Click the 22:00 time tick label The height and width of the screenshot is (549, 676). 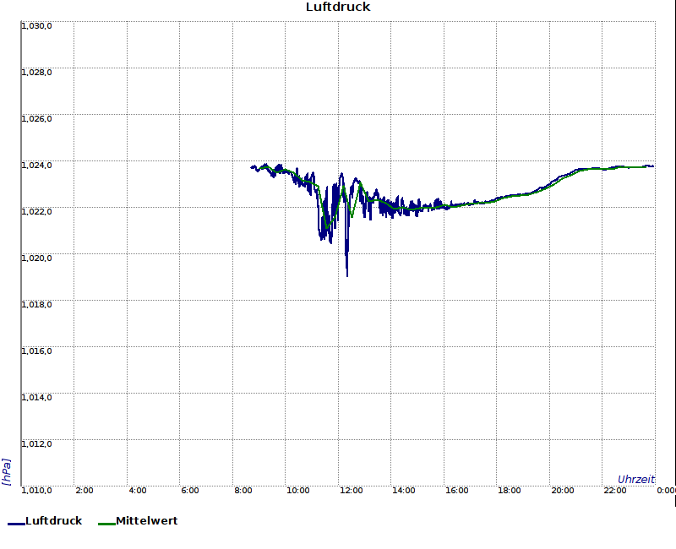(615, 491)
